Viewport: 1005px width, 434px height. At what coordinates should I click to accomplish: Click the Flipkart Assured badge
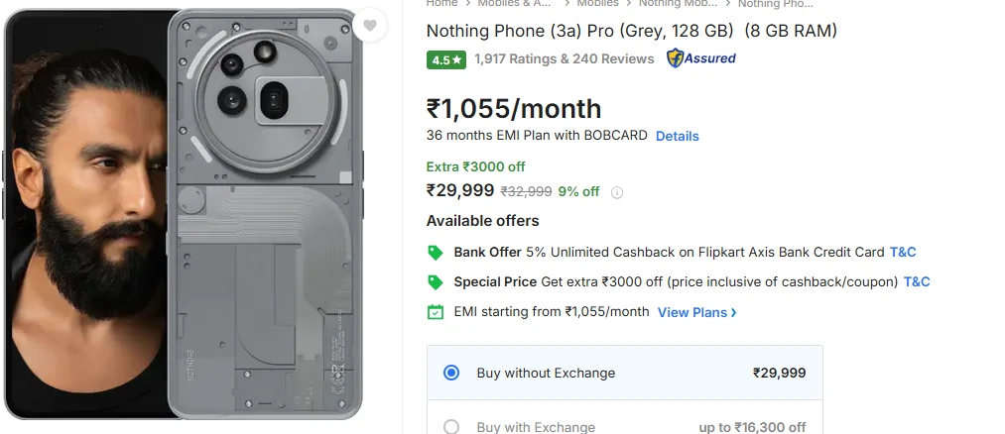[x=701, y=58]
